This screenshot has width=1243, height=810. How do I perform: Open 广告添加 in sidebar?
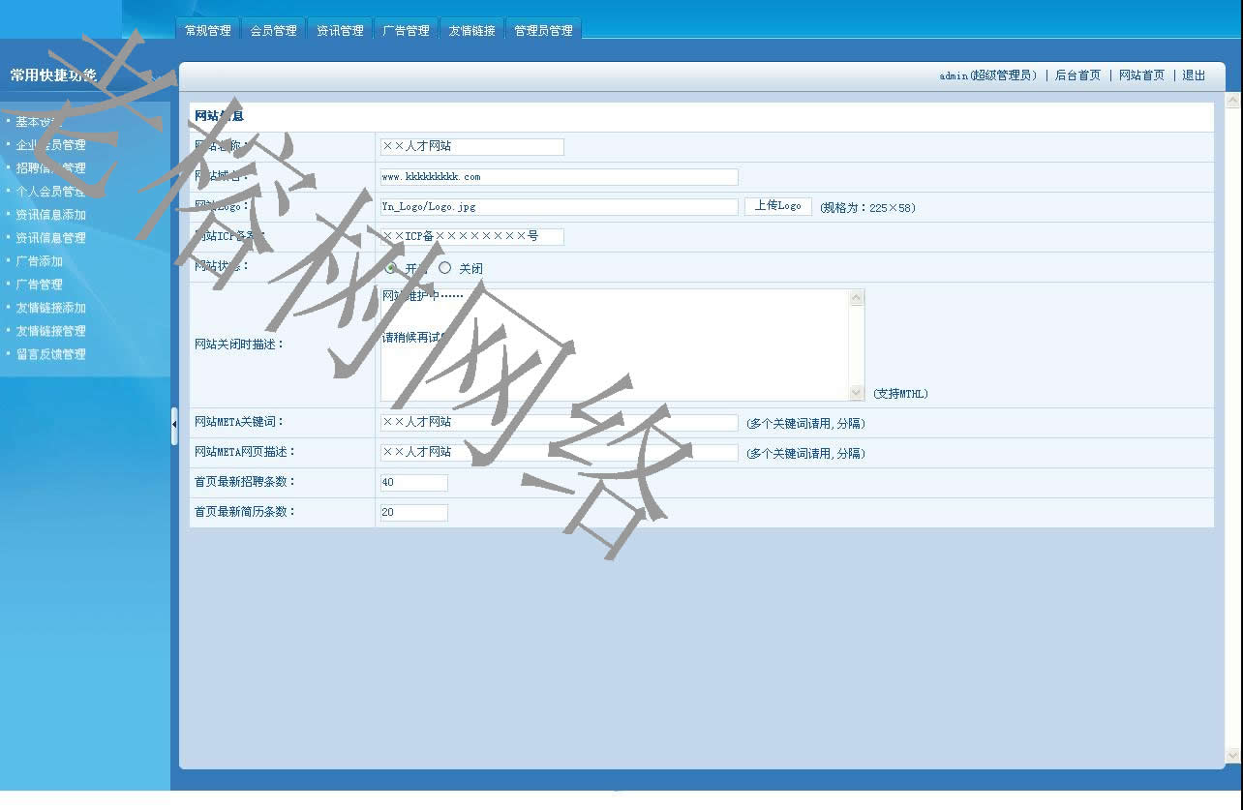click(39, 261)
